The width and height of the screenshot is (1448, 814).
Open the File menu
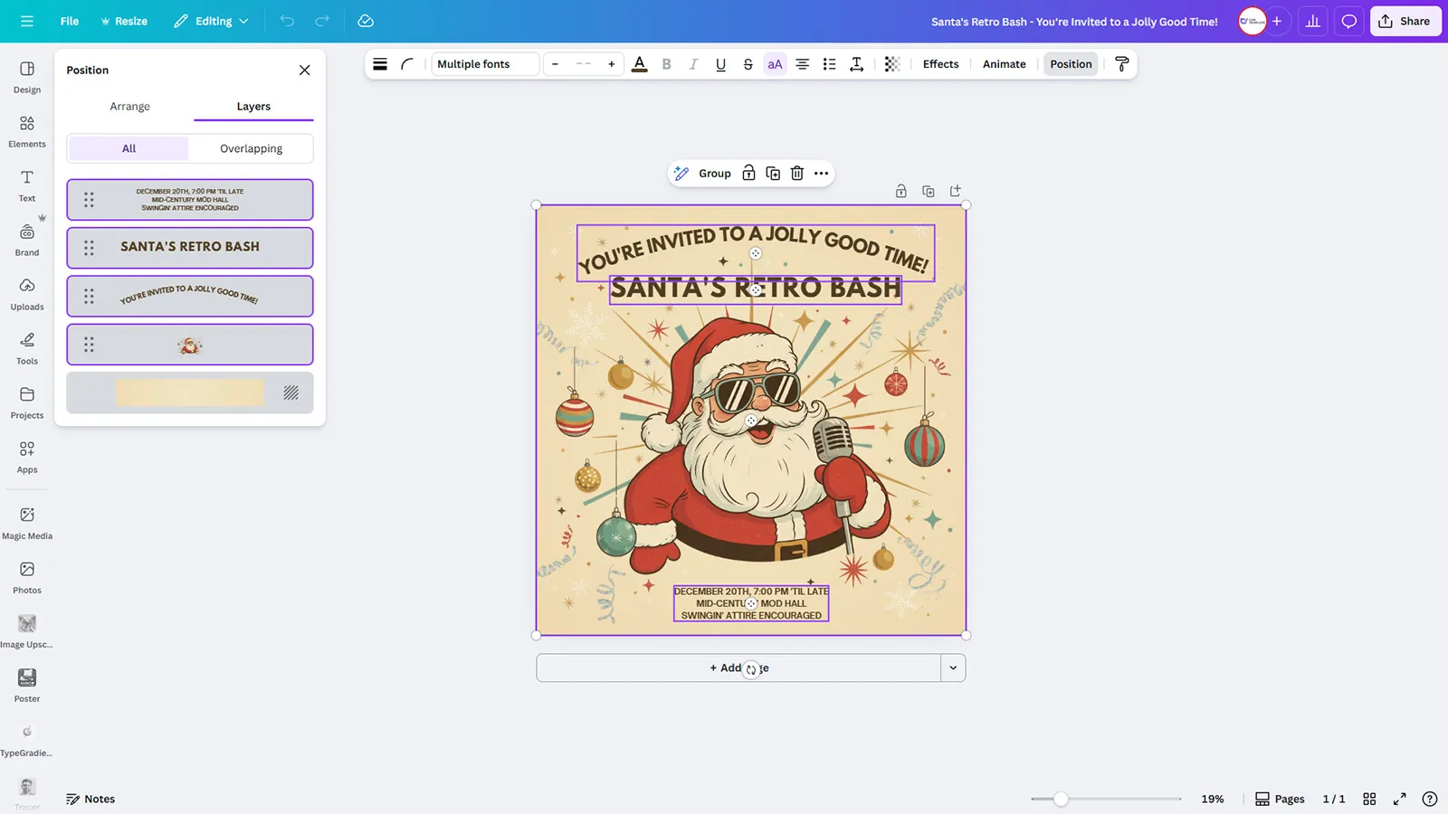pos(69,21)
